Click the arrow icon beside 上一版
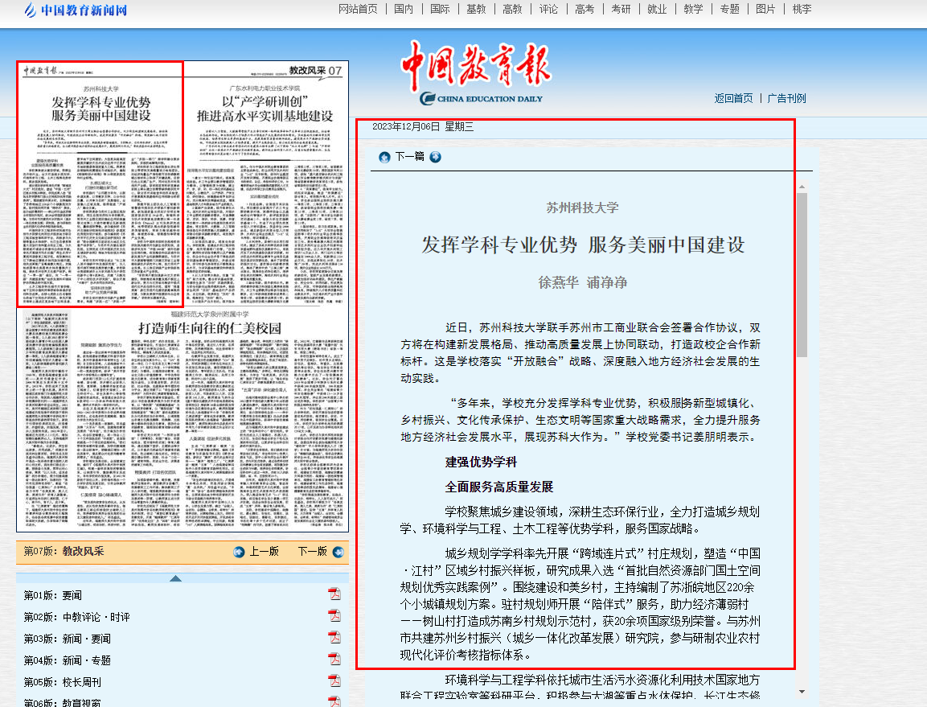The height and width of the screenshot is (707, 927). [239, 552]
